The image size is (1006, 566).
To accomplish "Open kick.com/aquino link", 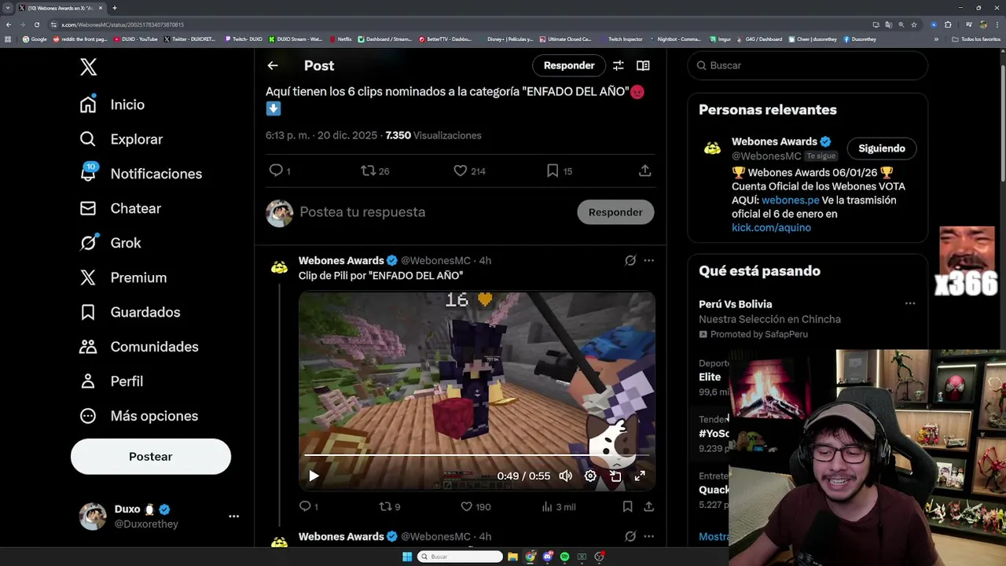I will pyautogui.click(x=771, y=228).
